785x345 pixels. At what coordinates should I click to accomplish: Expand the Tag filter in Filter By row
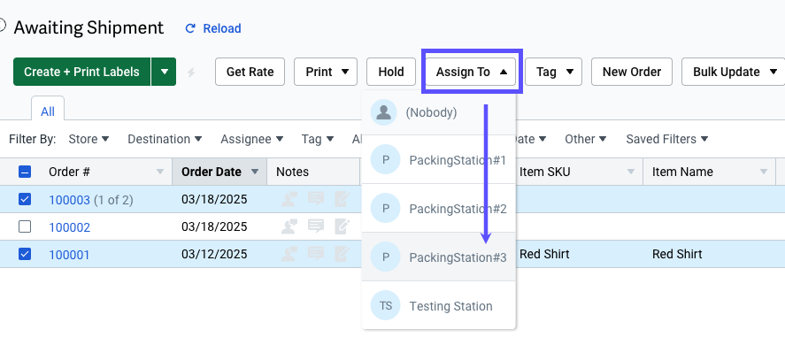318,139
